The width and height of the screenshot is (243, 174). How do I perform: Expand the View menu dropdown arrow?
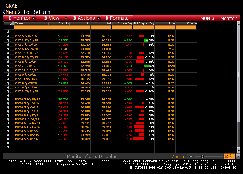coord(66,18)
